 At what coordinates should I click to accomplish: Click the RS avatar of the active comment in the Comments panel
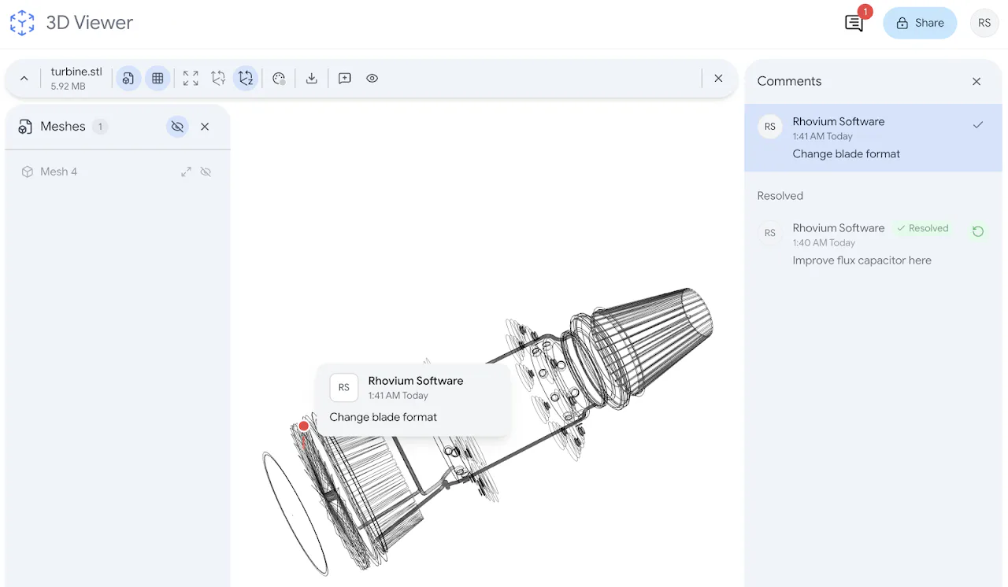pos(770,127)
